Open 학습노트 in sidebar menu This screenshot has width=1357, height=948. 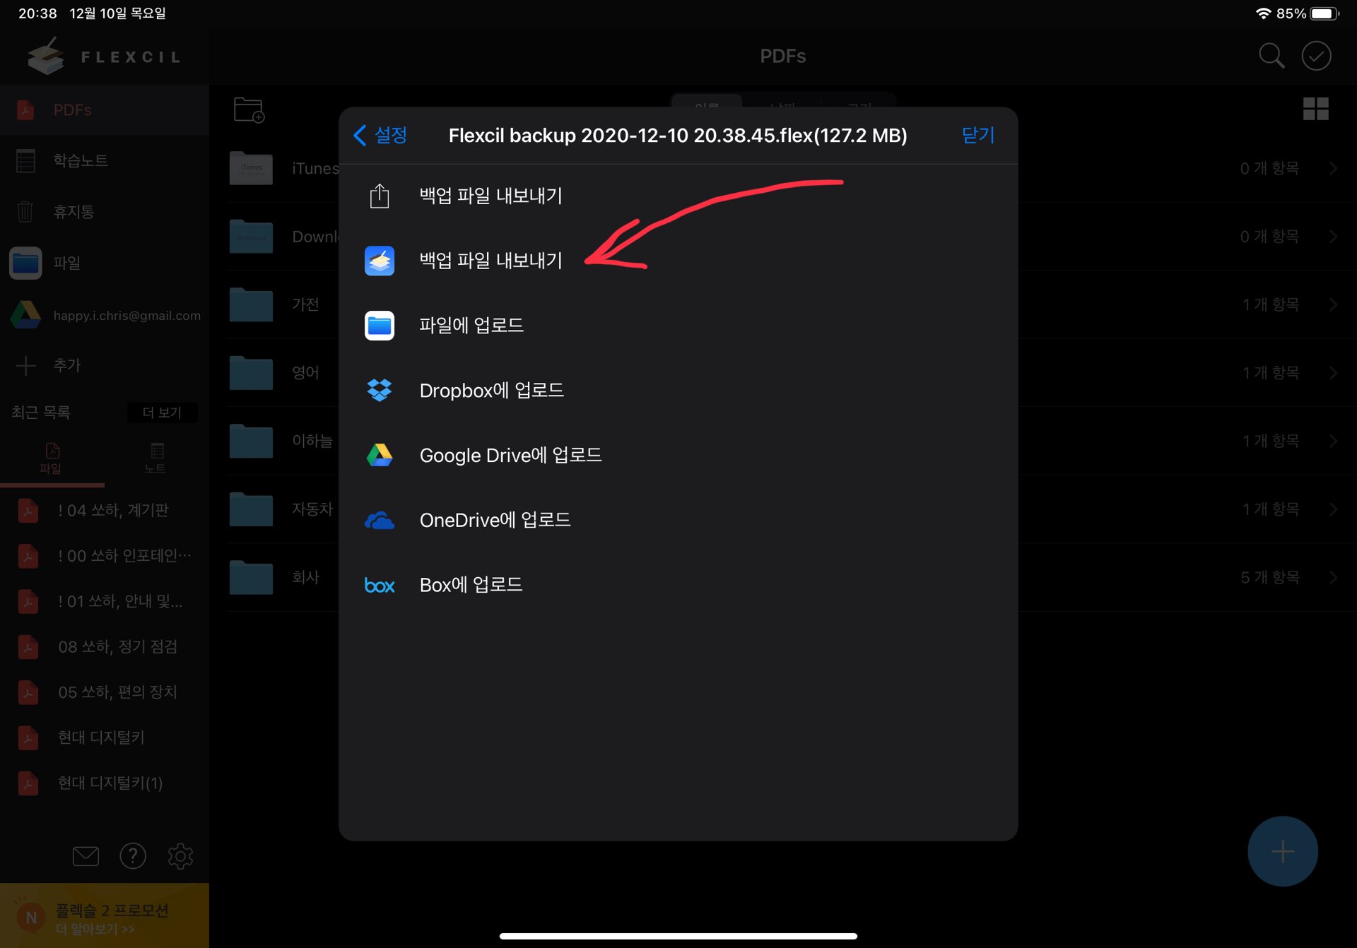[x=81, y=161]
